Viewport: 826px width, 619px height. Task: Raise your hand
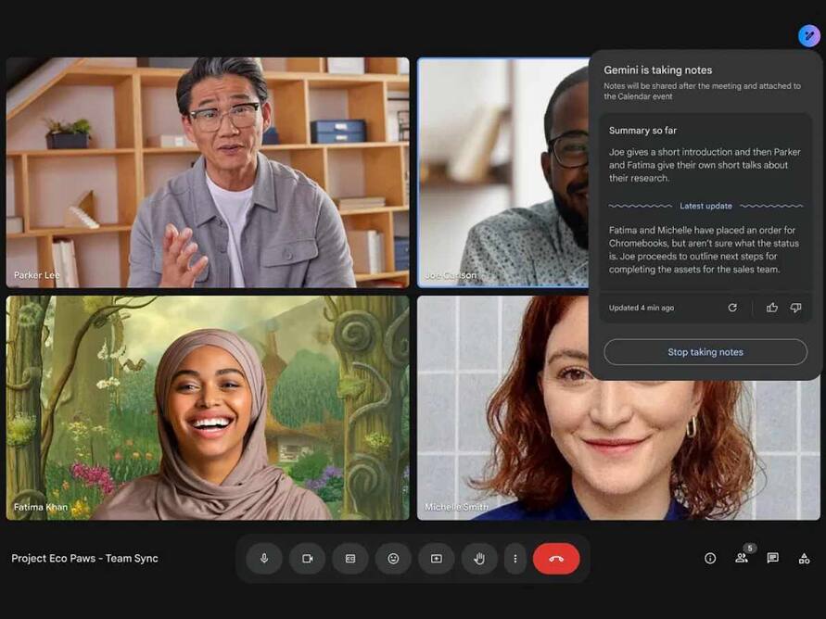(479, 559)
